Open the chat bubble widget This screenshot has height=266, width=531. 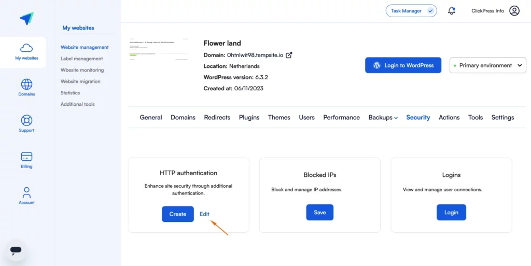[x=16, y=250]
